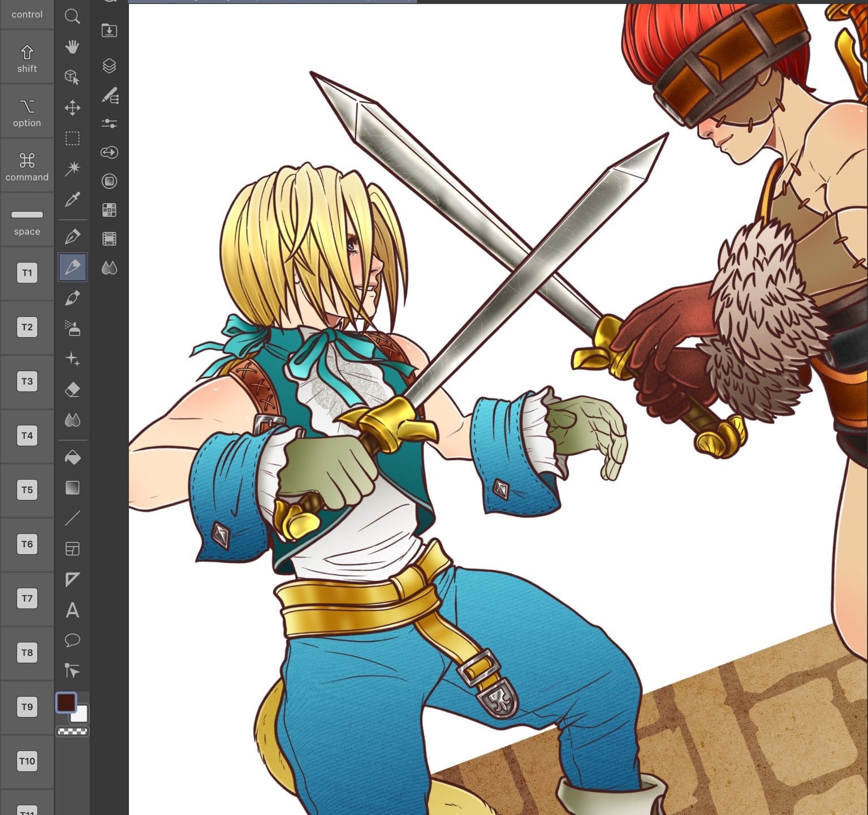Toggle the command modifier key
The image size is (868, 815).
tap(27, 167)
